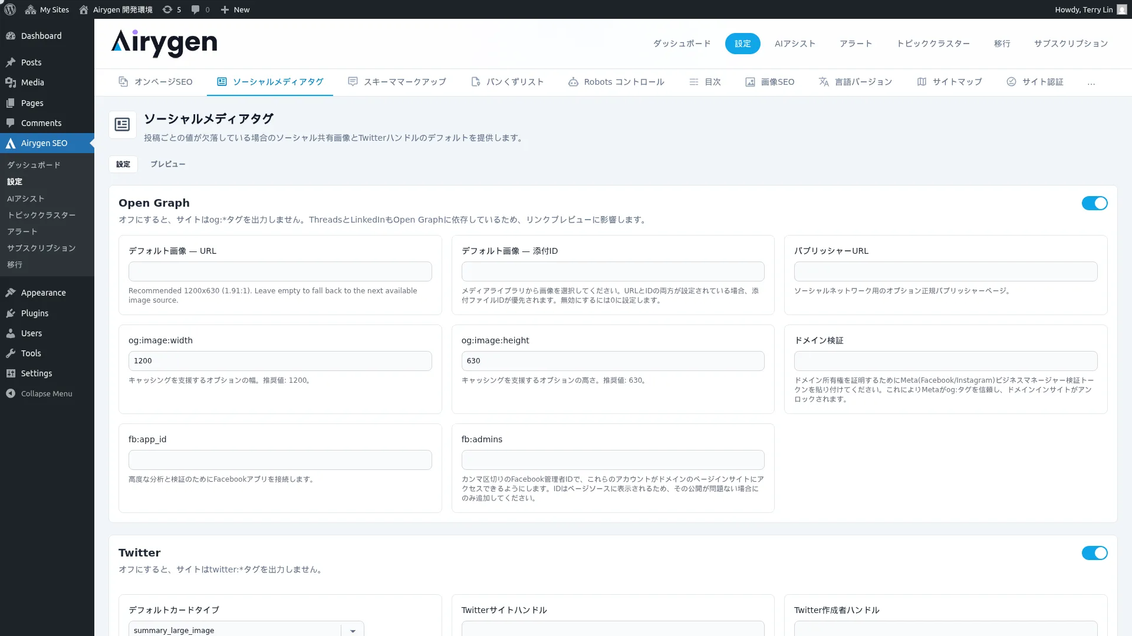Click the fb:admins input field
The height and width of the screenshot is (636, 1132).
613,460
